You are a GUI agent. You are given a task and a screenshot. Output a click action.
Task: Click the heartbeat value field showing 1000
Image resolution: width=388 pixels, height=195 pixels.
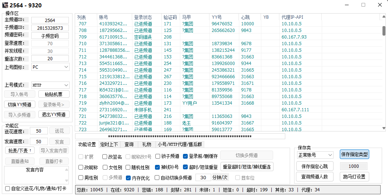(x=354, y=166)
